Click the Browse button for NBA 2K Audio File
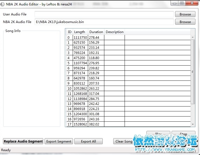Viewport: 200px width, 155px height. point(185,22)
